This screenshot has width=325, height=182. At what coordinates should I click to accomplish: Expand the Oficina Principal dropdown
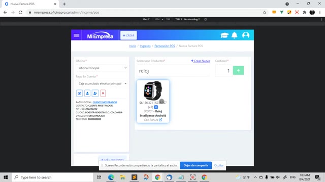tap(102, 68)
